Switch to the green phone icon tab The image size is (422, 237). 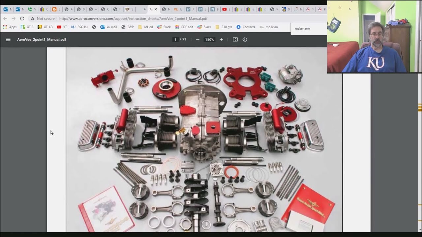[x=31, y=9]
